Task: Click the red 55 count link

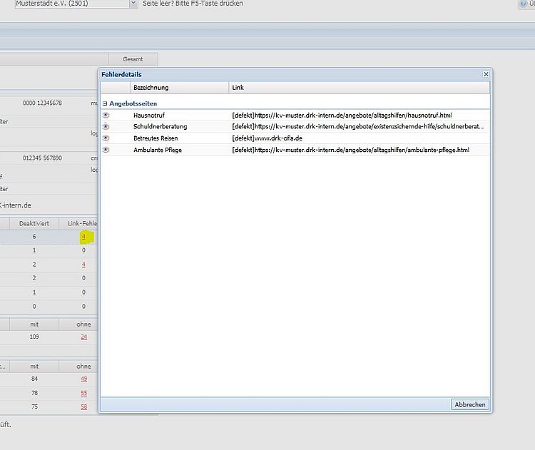Action: coord(83,393)
